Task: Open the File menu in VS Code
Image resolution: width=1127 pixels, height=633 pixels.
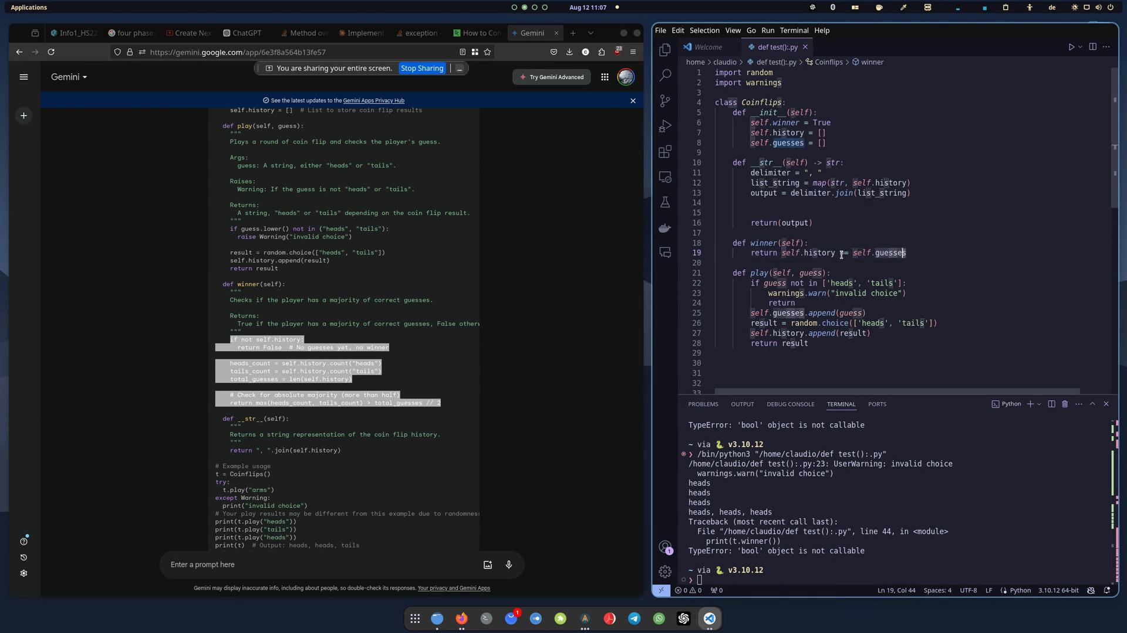Action: 660,30
